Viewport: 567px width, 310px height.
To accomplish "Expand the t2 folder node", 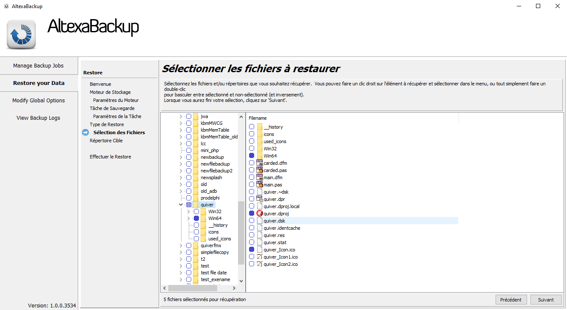I will coord(181,259).
